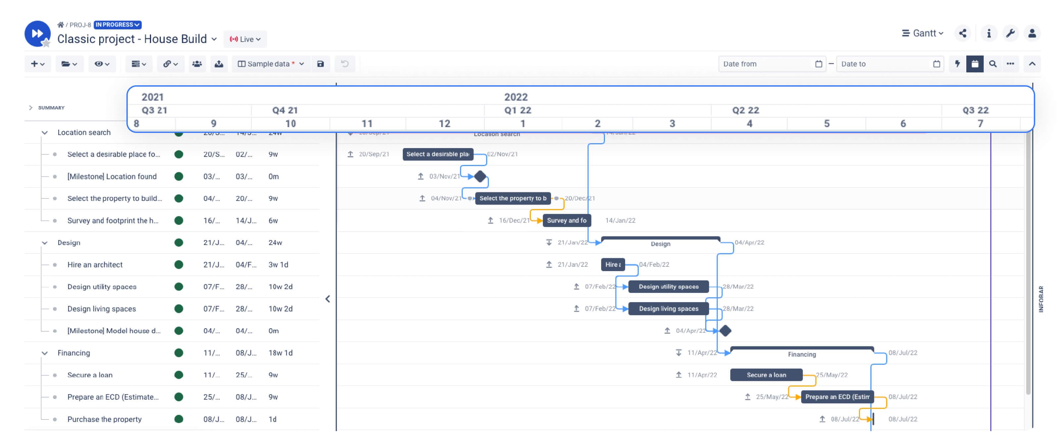Click the Select a desirable place Gantt bar
The height and width of the screenshot is (447, 1059).
tap(438, 154)
